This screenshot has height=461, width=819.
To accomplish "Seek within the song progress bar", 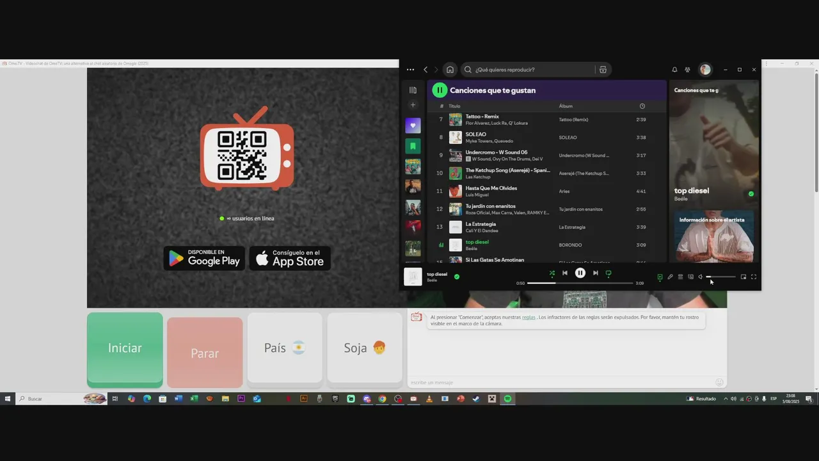I will [580, 283].
